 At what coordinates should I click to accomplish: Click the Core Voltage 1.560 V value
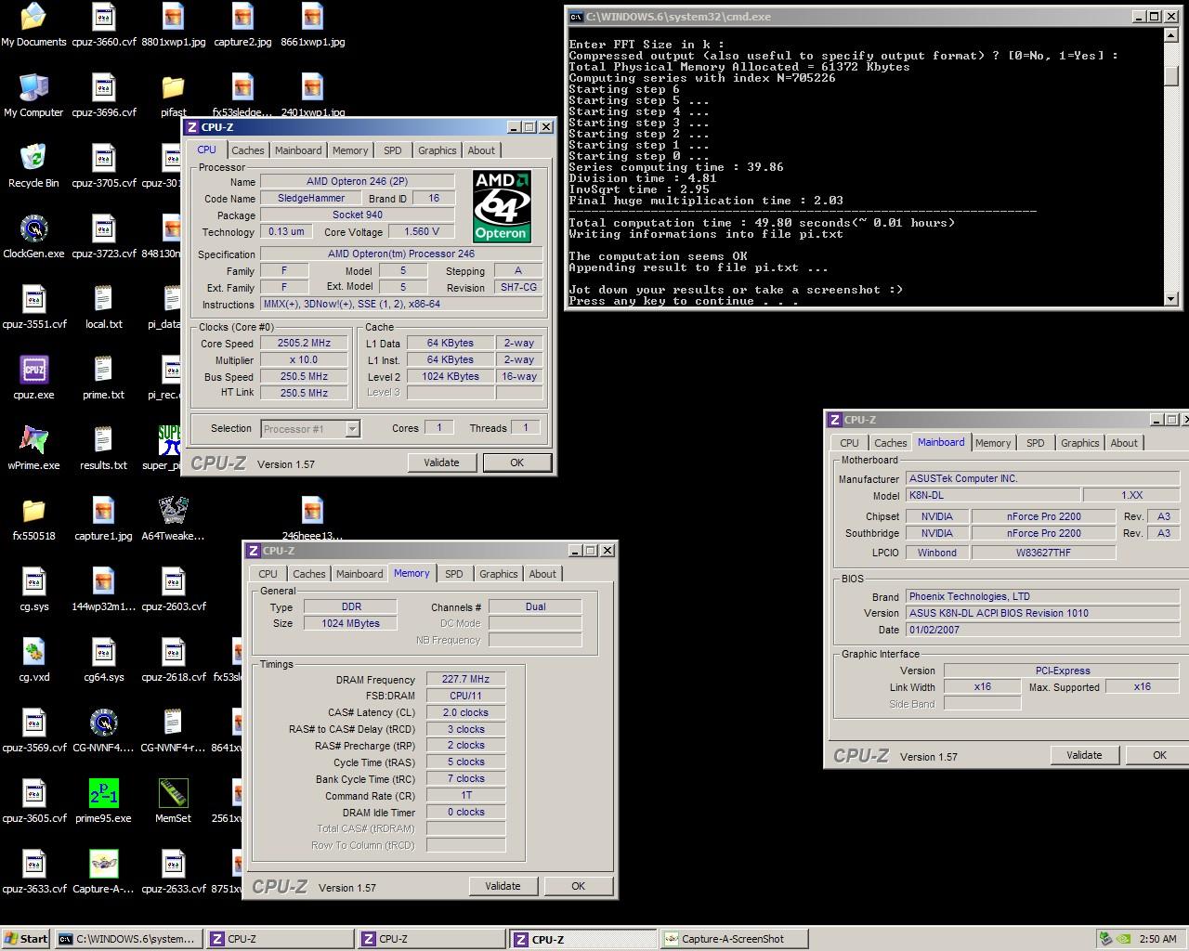click(422, 231)
